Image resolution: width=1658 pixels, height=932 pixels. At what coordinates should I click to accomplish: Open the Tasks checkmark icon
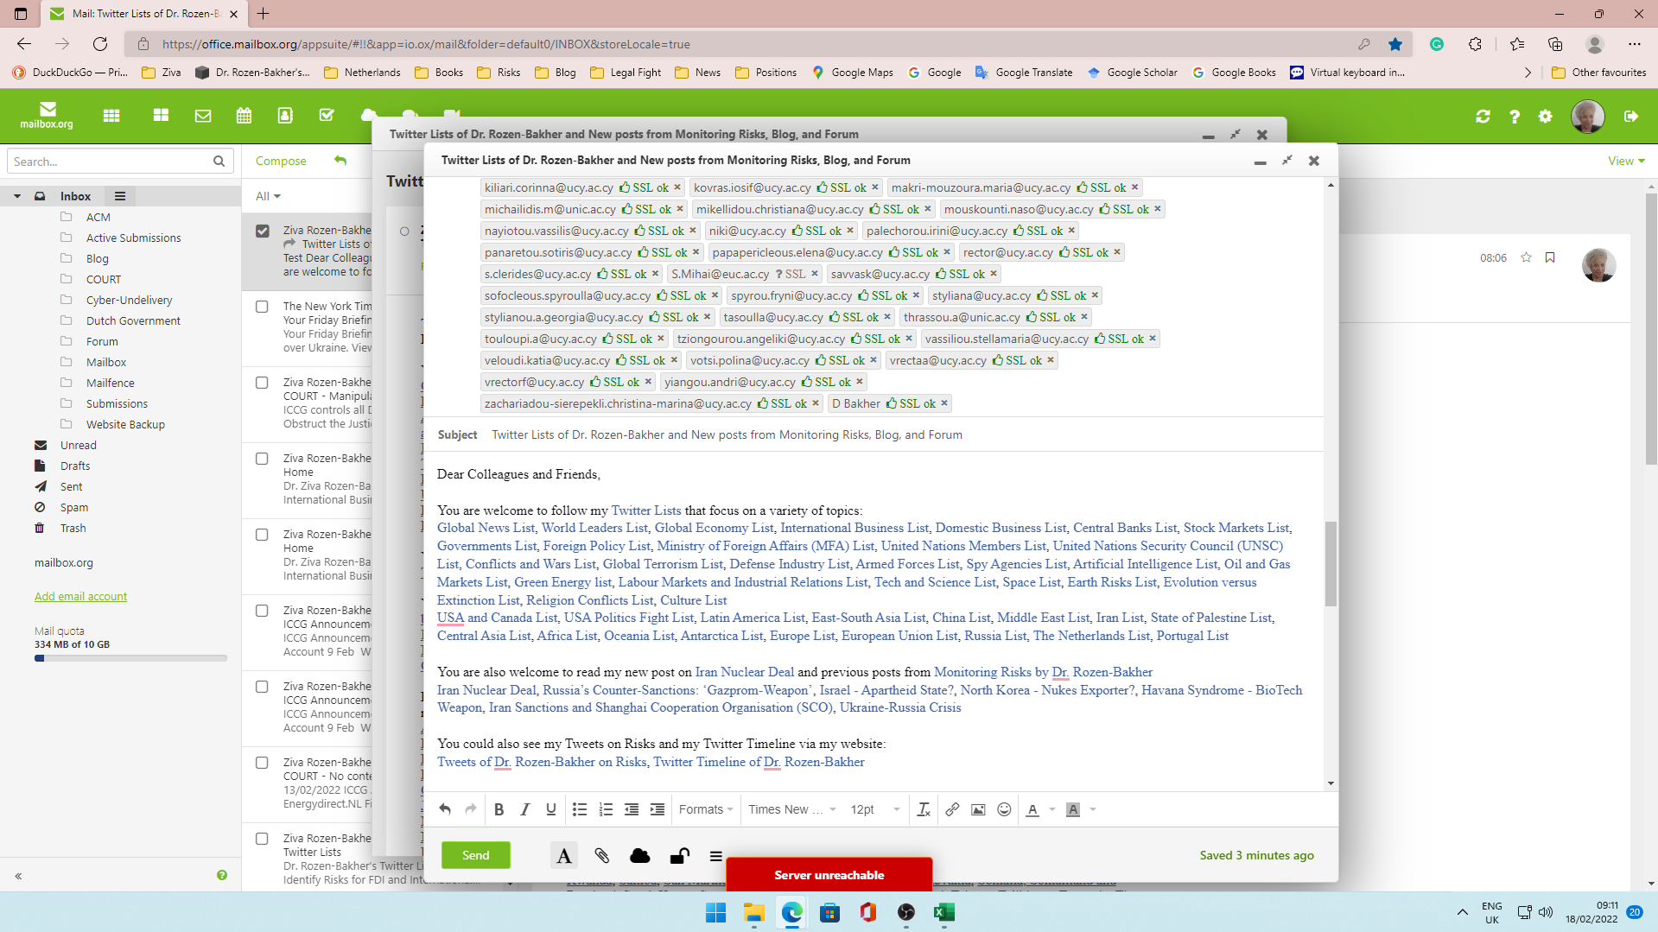pos(327,116)
